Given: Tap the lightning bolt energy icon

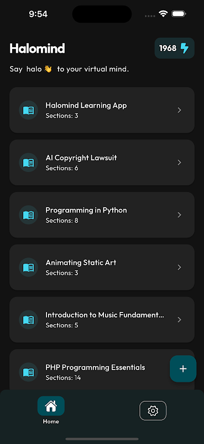Looking at the screenshot, I should point(185,48).
